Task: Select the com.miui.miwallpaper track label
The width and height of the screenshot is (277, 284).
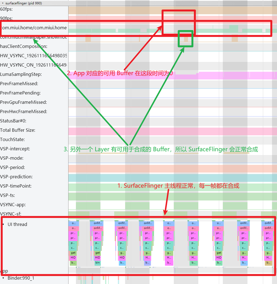Action: click(x=33, y=37)
